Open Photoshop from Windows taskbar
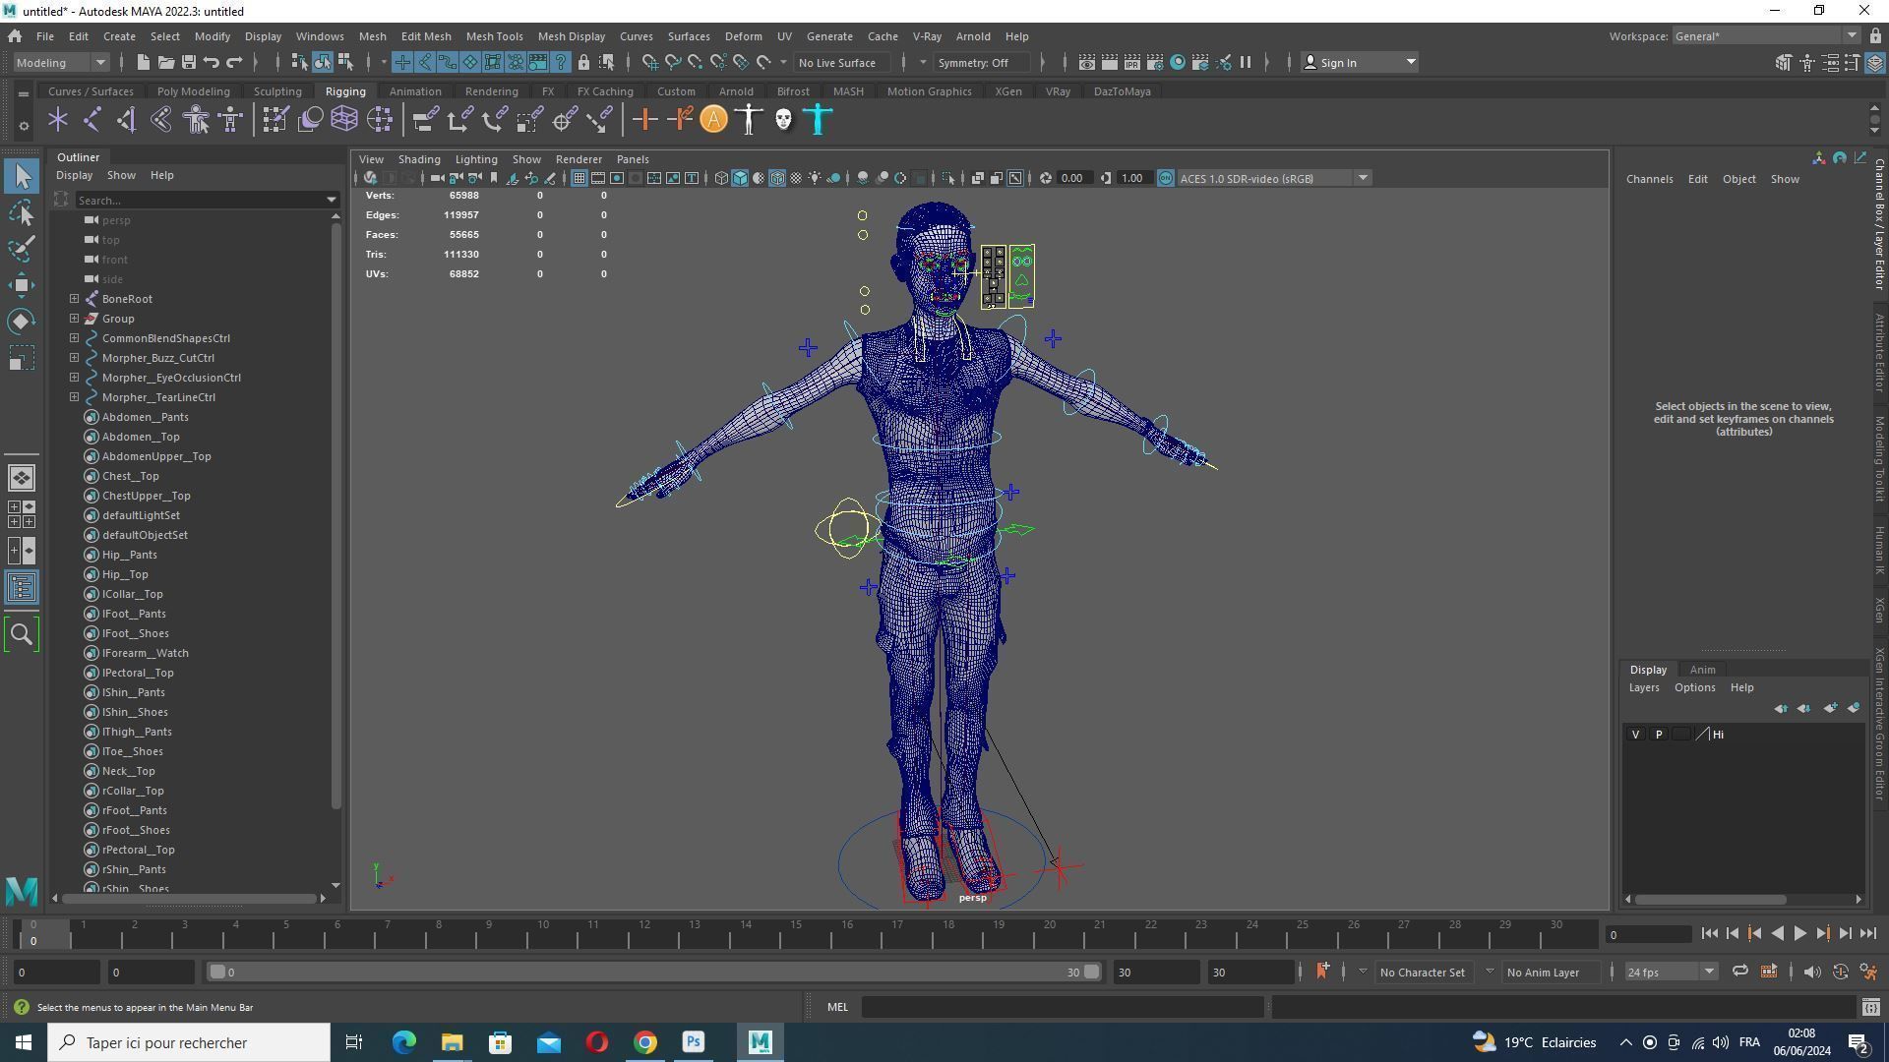 [x=694, y=1042]
